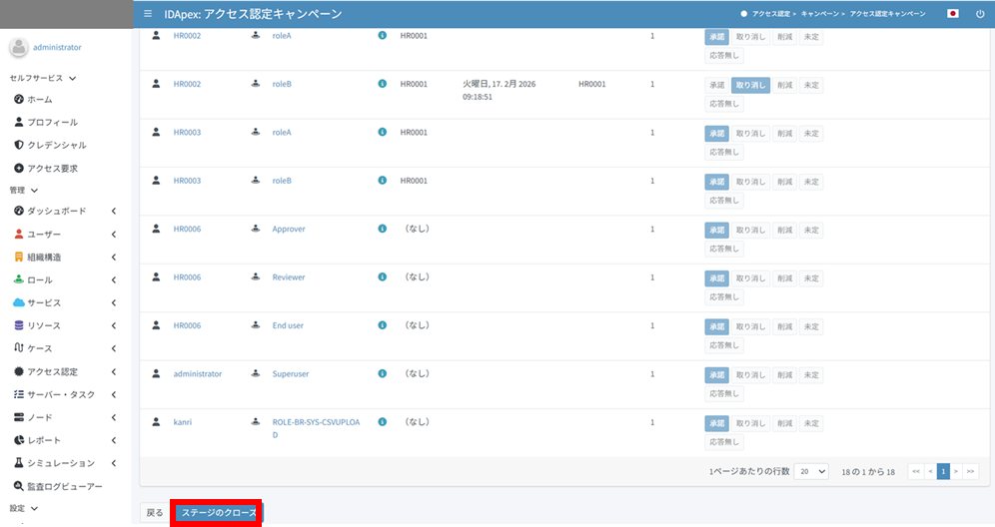Open the ROLE-BR-SYS-CSVUPLOAD role link

[316, 428]
